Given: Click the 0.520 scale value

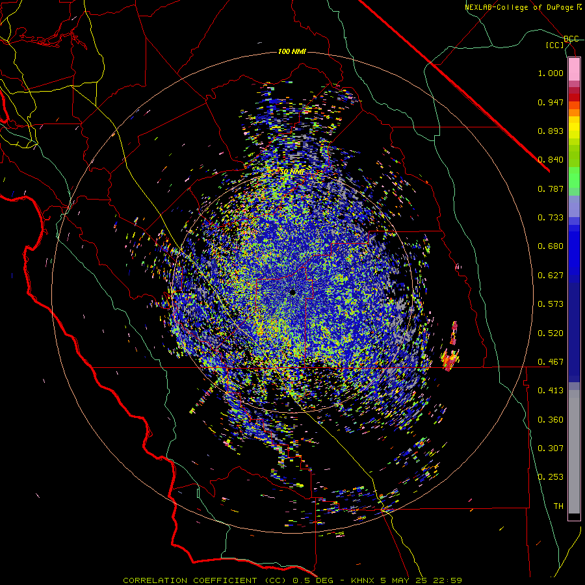Looking at the screenshot, I should point(551,333).
